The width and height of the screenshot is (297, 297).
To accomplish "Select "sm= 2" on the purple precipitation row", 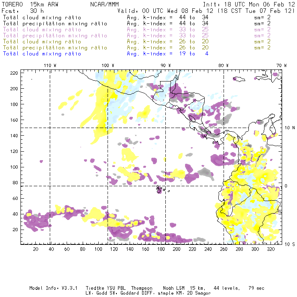I will [x=262, y=36].
